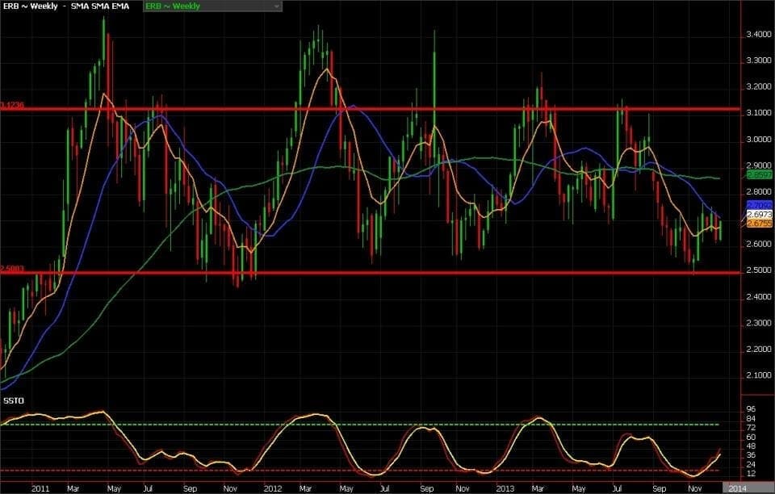
Task: Click the 2013 label on time axis
Action: 505,488
